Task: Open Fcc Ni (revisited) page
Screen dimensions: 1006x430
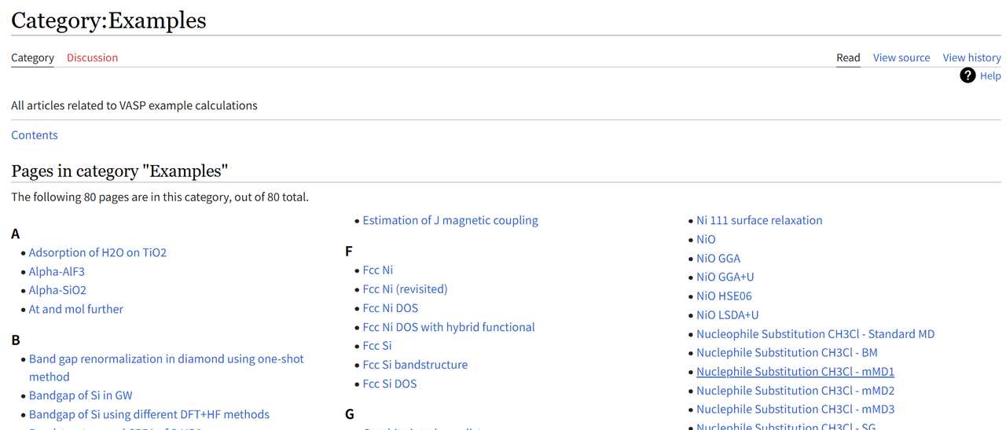Action: tap(405, 289)
